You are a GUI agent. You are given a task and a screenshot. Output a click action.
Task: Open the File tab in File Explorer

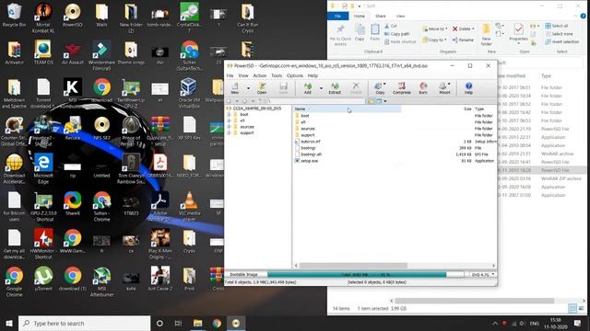[x=338, y=17]
